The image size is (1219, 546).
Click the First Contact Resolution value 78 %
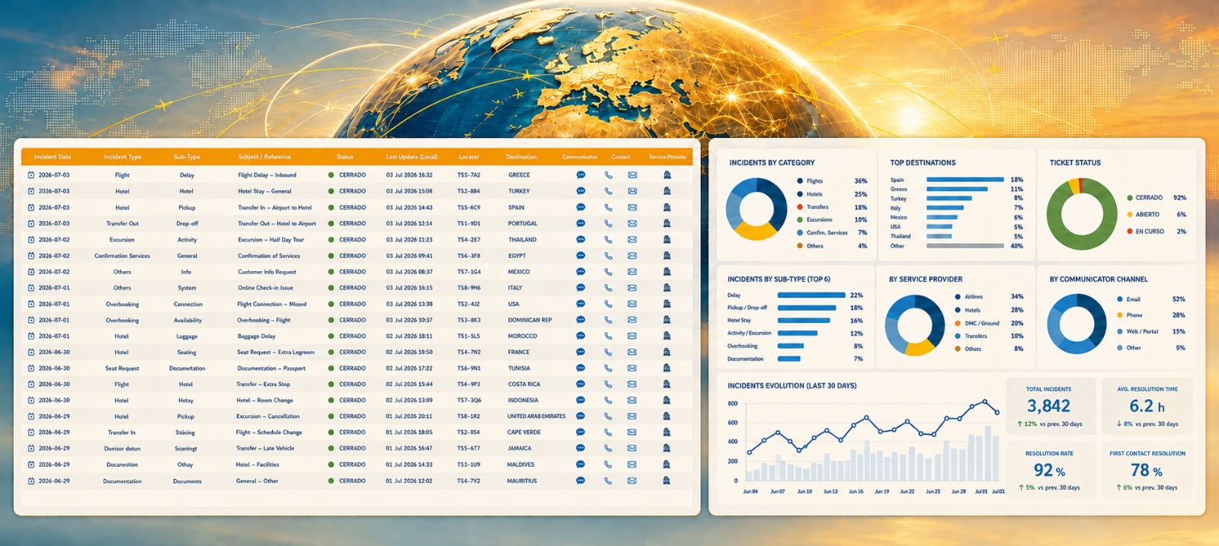[1147, 471]
